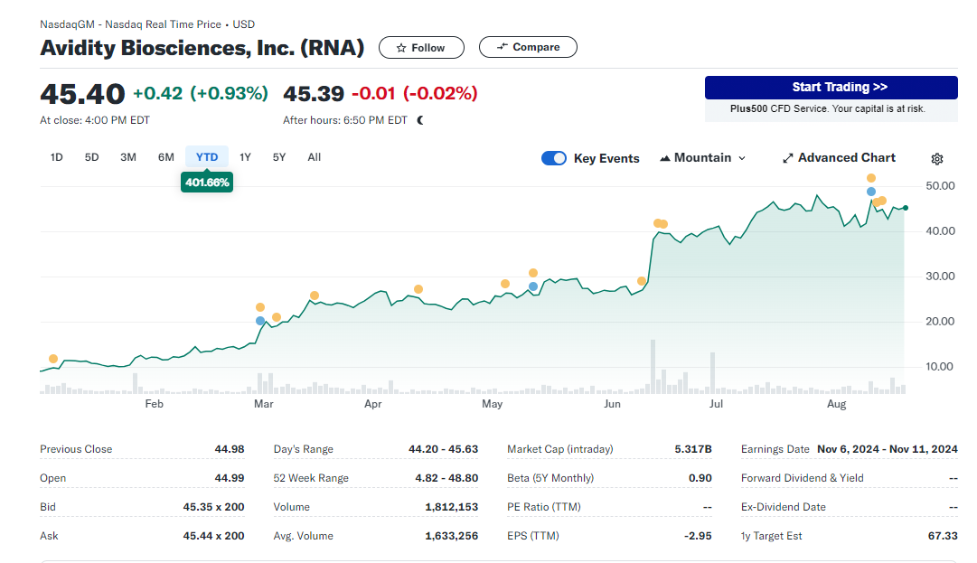The height and width of the screenshot is (563, 977).
Task: Select the 1Y chart range
Action: tap(245, 157)
